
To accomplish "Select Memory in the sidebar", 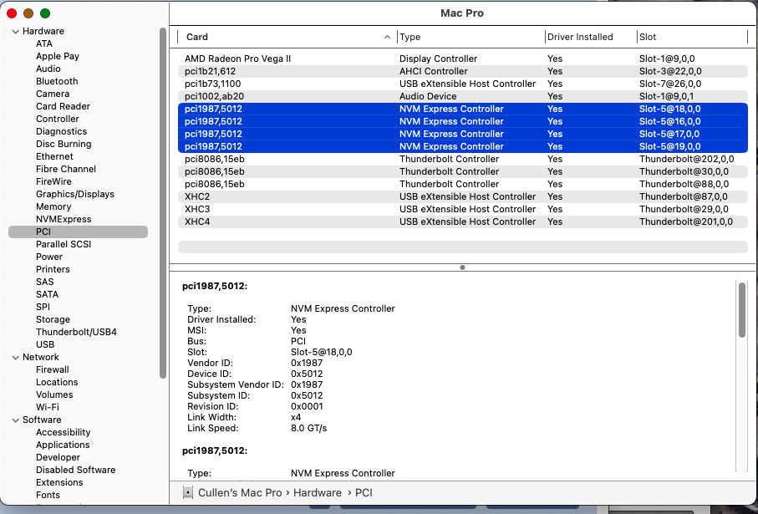I will pyautogui.click(x=53, y=207).
